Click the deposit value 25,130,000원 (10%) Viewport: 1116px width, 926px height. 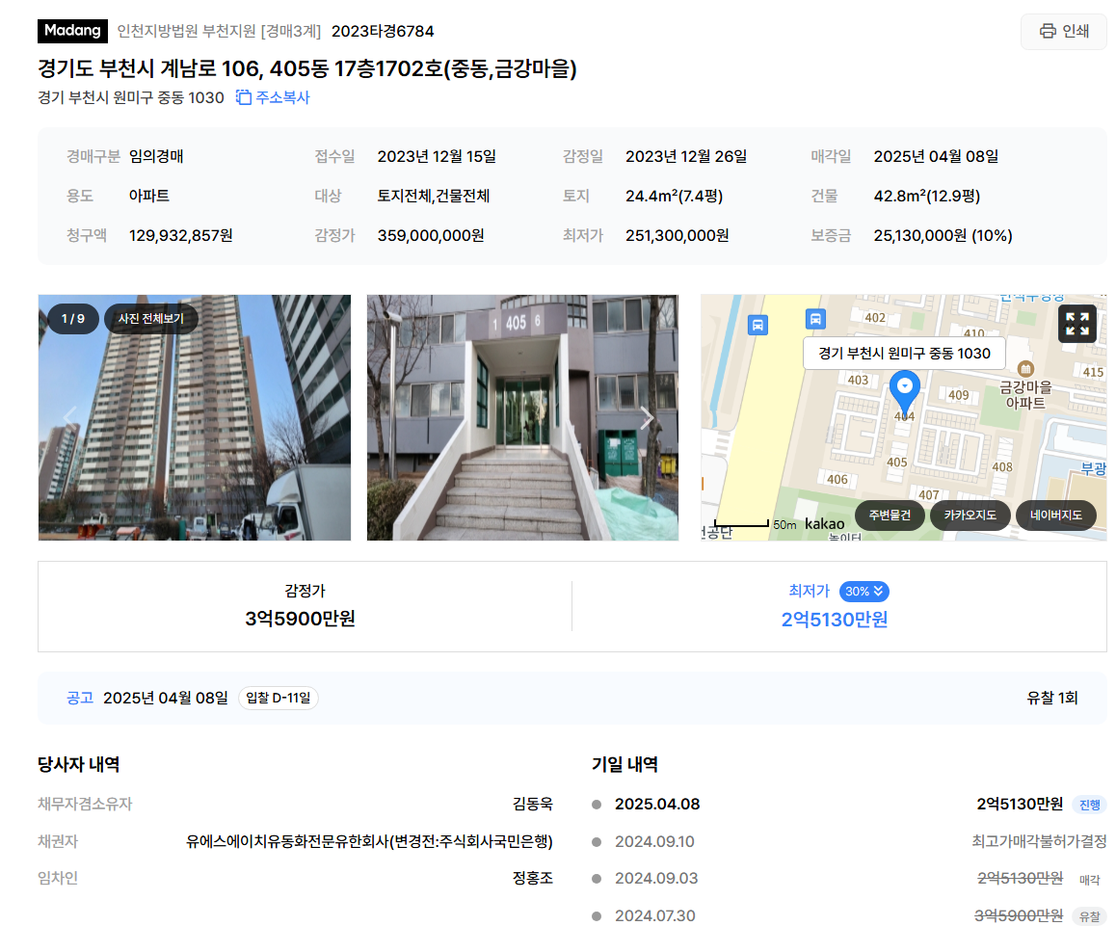[x=943, y=235]
